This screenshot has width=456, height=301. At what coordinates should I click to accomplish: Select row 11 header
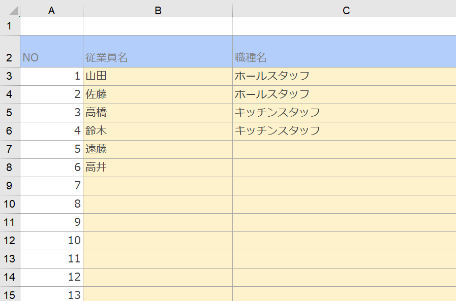click(10, 223)
